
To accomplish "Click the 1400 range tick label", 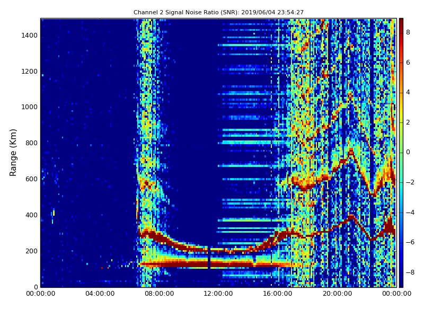I will point(30,36).
